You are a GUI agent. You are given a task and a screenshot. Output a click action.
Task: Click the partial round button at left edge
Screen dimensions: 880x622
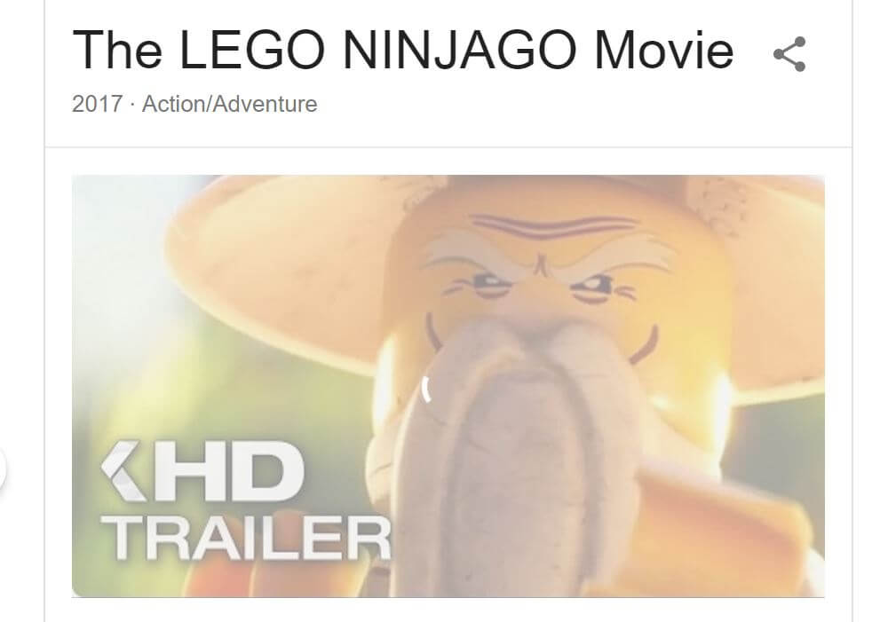tap(2, 468)
